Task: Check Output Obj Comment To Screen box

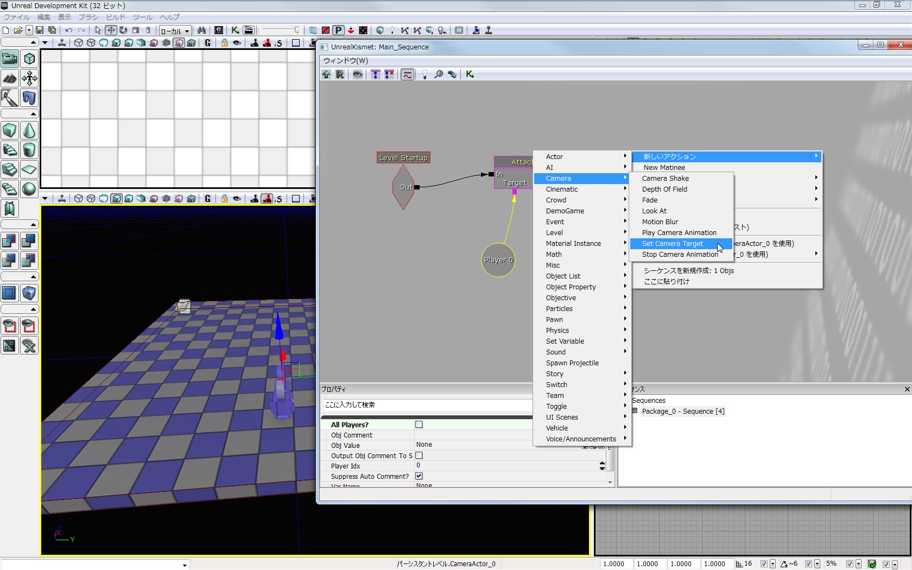Action: click(419, 455)
